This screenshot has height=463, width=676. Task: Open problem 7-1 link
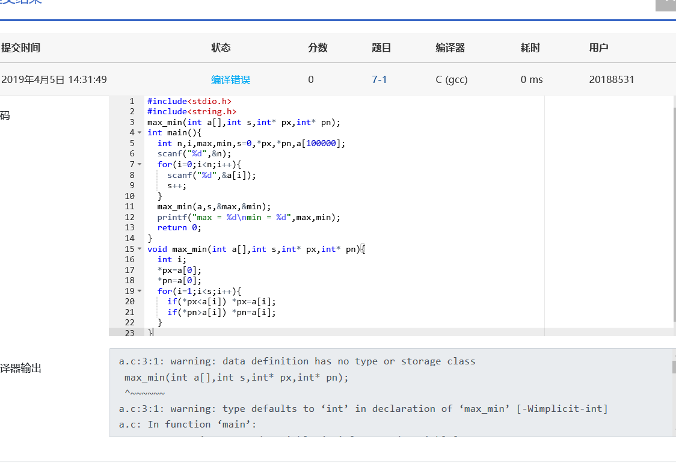pos(379,79)
